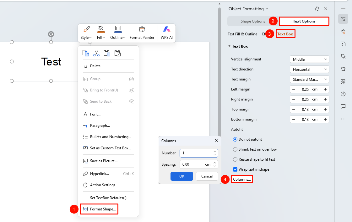352x222 pixels.
Task: Click the Paste Special icon
Action: [118, 53]
